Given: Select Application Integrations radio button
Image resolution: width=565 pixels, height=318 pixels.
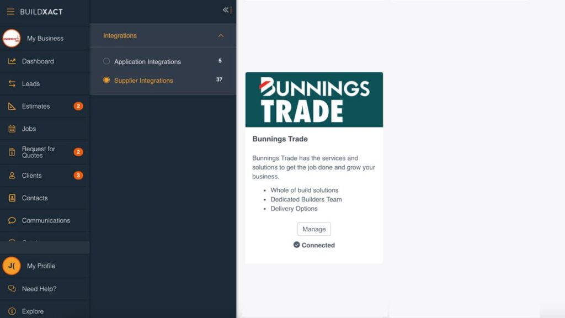Looking at the screenshot, I should coord(106,61).
